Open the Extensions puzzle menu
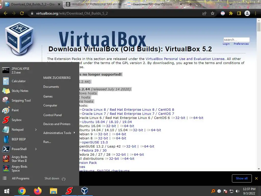This screenshot has height=196, width=261. pyautogui.click(x=231, y=13)
